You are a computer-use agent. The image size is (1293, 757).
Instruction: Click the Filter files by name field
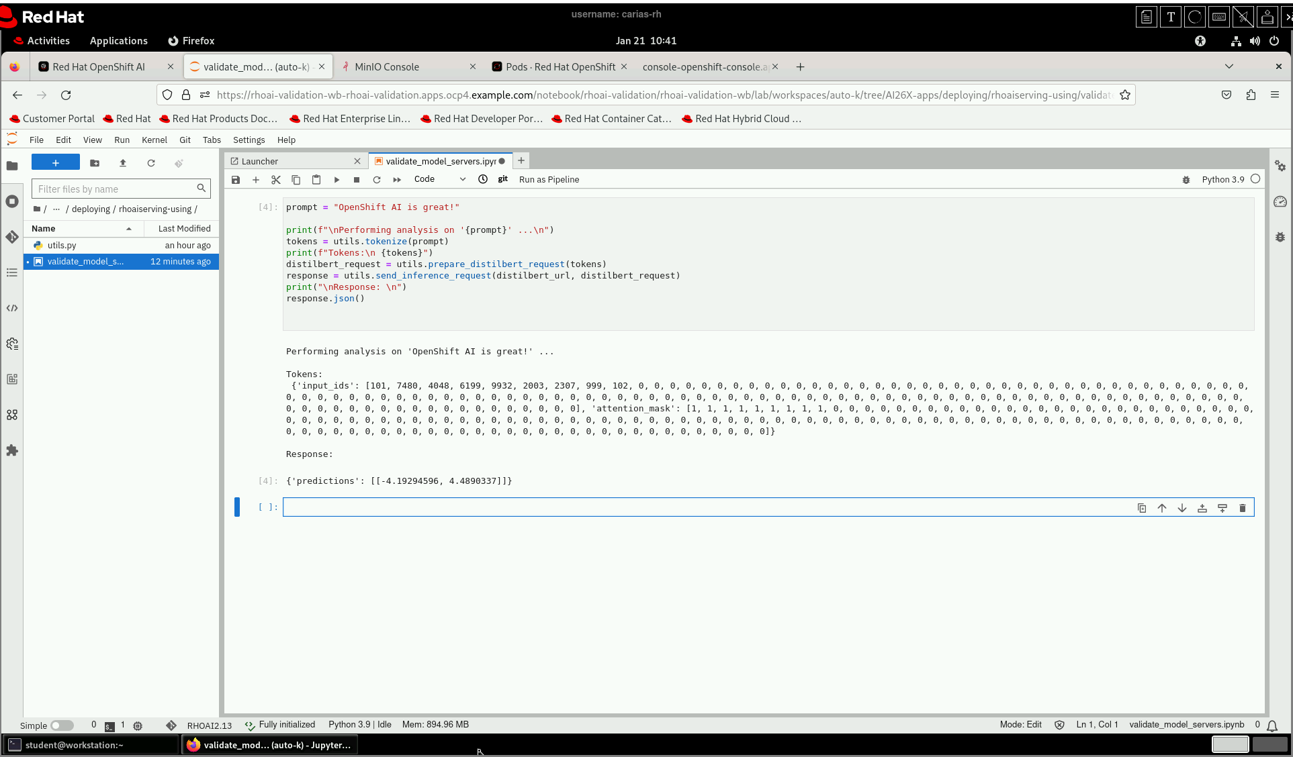point(116,189)
